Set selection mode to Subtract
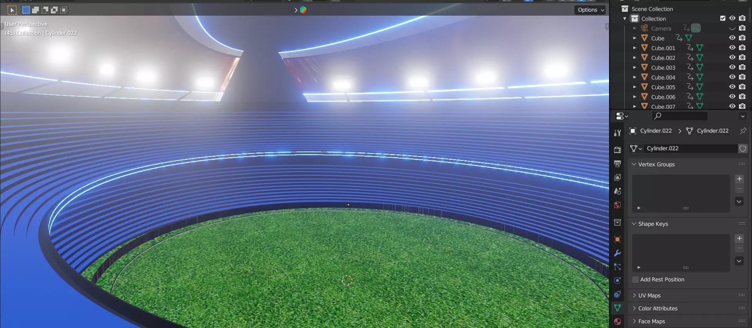 tap(45, 10)
